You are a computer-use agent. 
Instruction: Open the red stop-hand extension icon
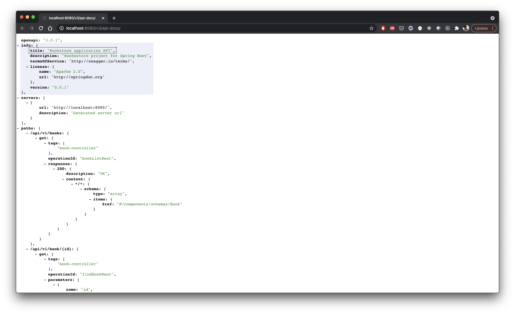(383, 28)
